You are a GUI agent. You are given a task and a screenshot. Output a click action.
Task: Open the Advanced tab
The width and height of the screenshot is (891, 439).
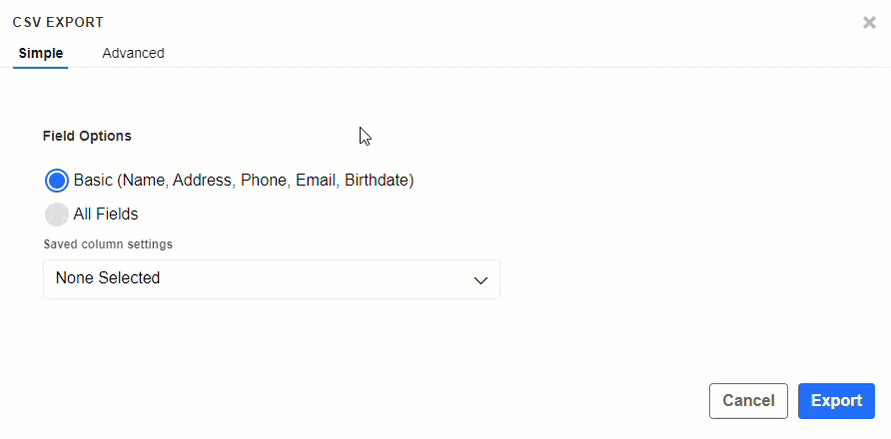[133, 53]
